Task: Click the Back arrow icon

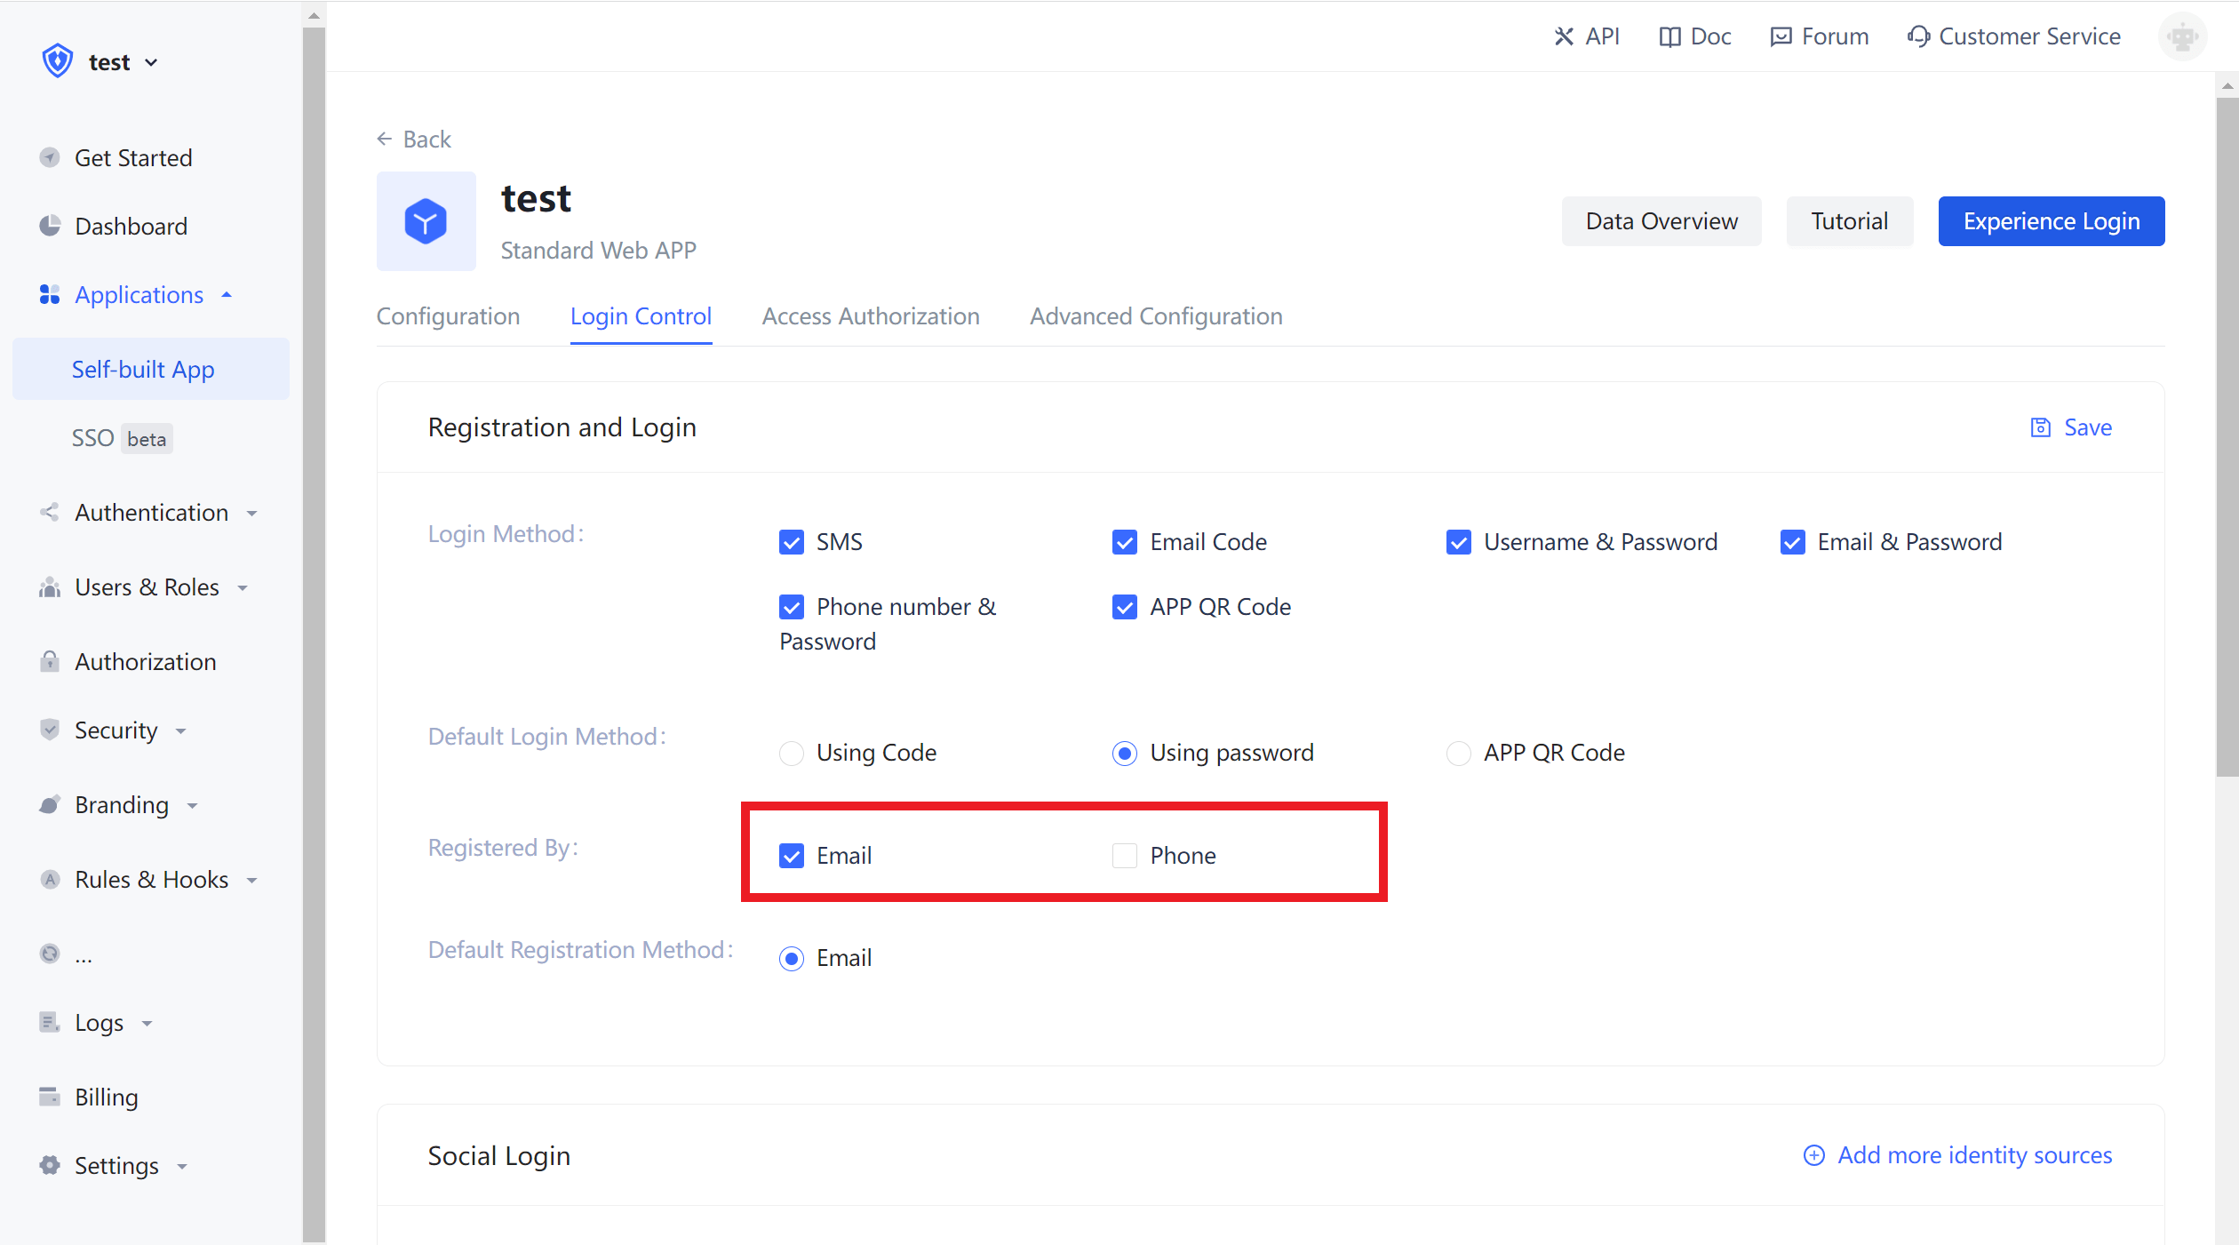Action: click(x=385, y=139)
